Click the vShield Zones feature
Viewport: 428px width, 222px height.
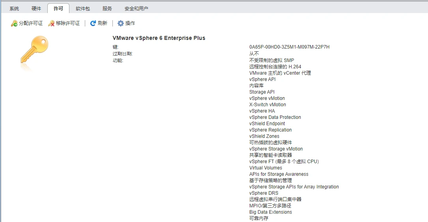(x=264, y=136)
